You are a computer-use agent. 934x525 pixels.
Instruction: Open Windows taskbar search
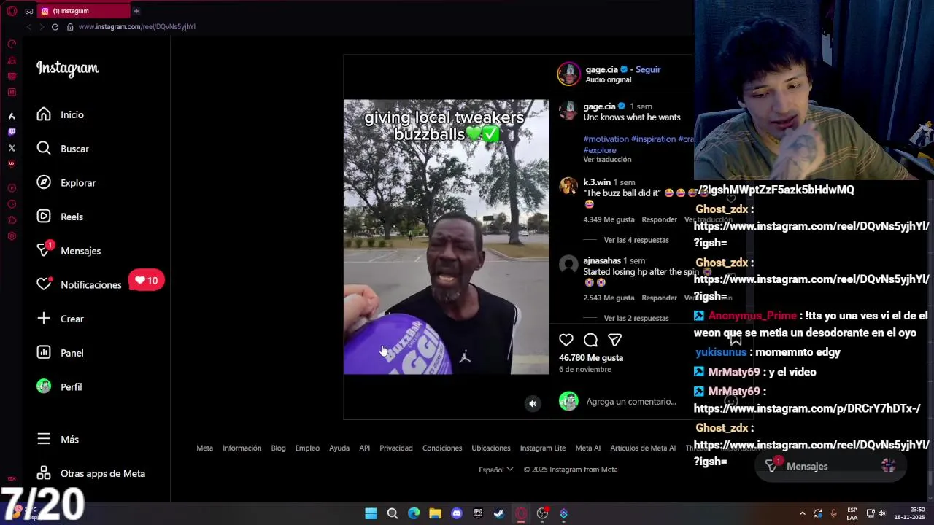click(392, 513)
